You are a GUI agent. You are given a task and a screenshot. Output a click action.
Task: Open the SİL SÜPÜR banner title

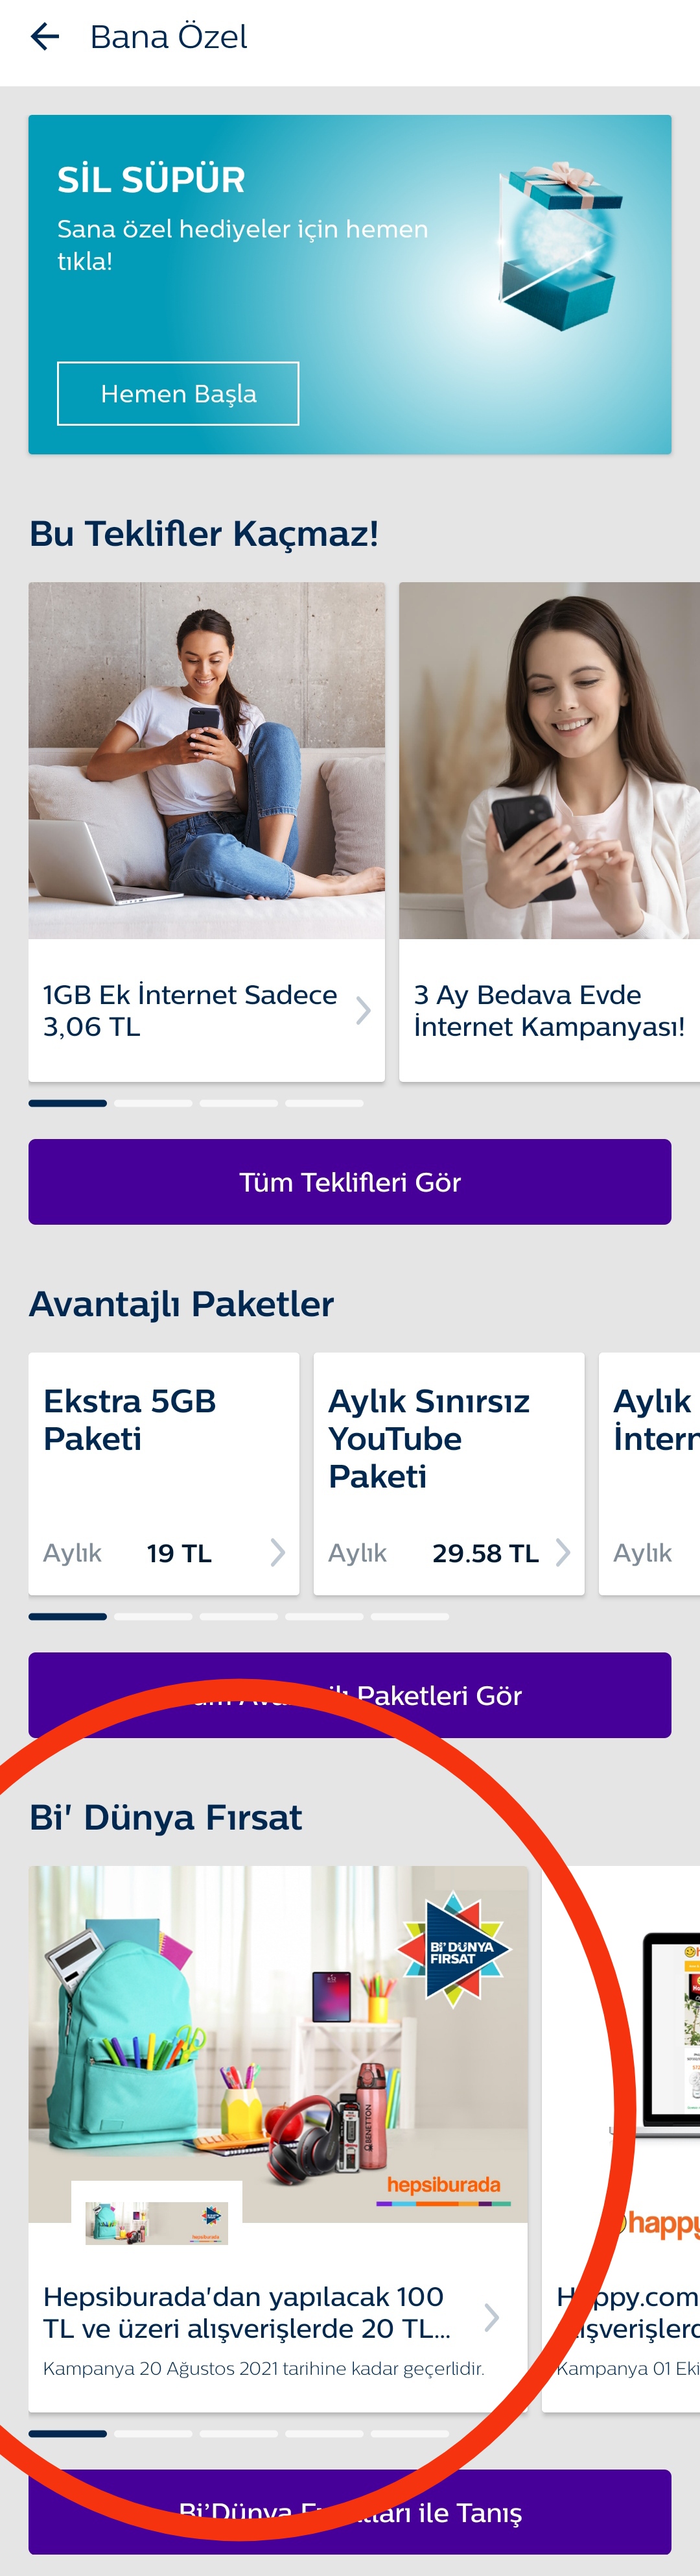[151, 180]
